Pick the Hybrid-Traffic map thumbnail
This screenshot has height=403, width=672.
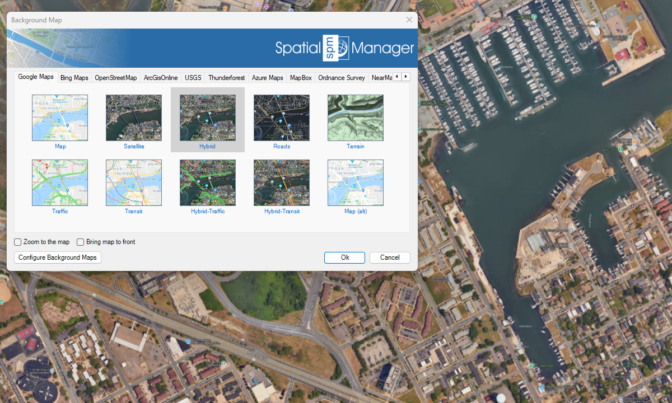click(x=208, y=182)
